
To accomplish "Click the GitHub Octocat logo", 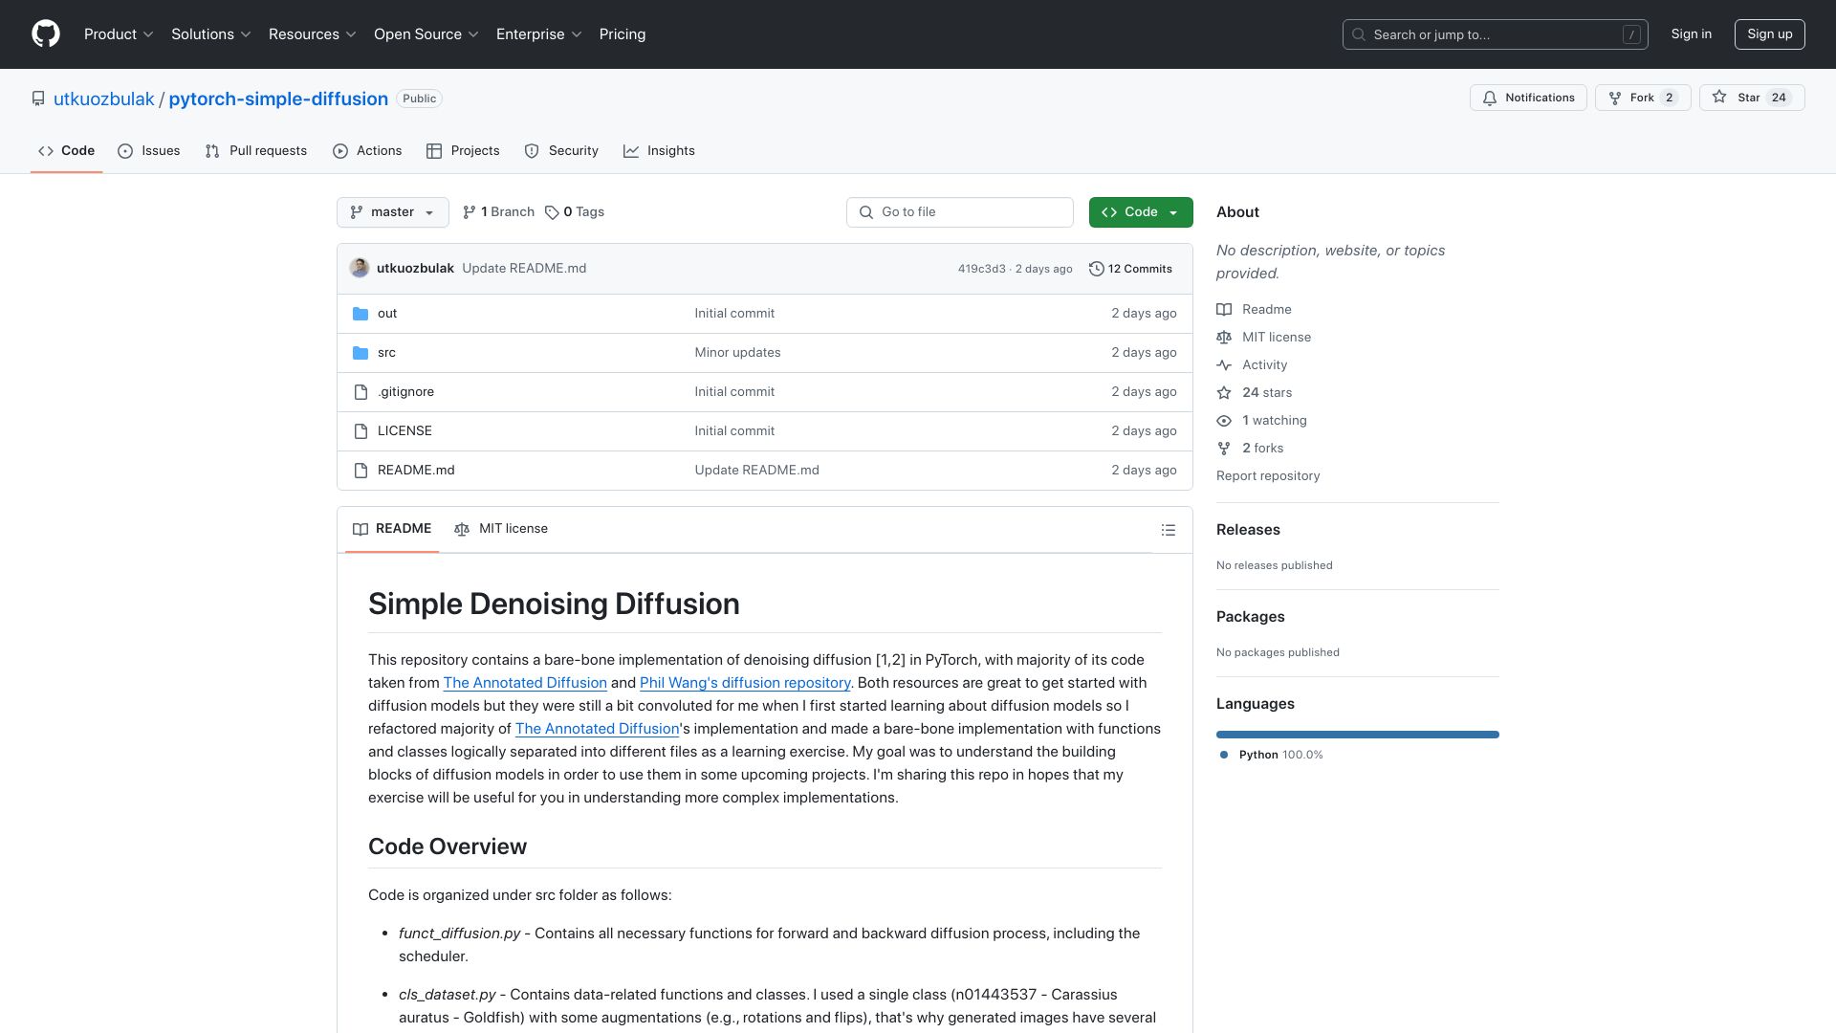I will pos(46,34).
